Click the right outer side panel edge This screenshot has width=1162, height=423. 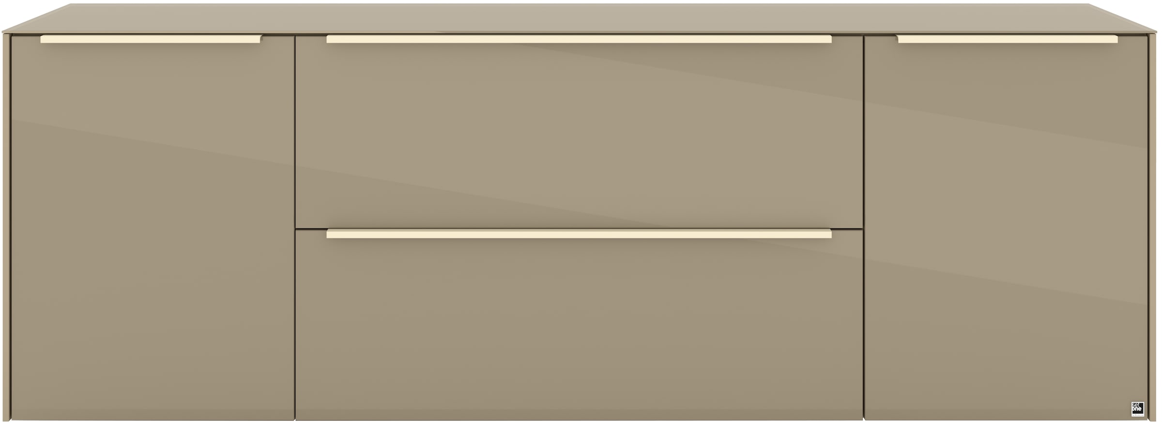(x=1152, y=227)
